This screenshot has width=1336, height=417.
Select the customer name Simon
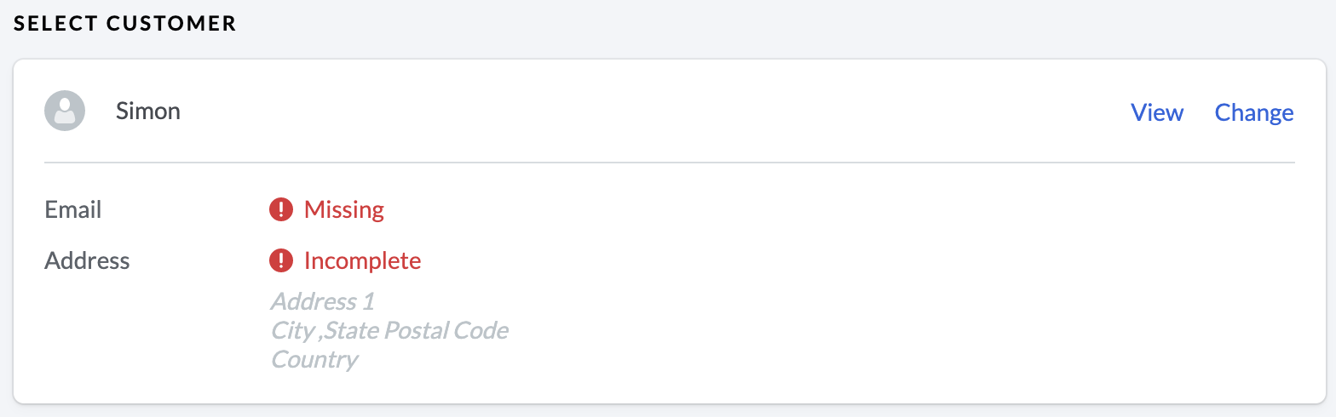pos(148,111)
